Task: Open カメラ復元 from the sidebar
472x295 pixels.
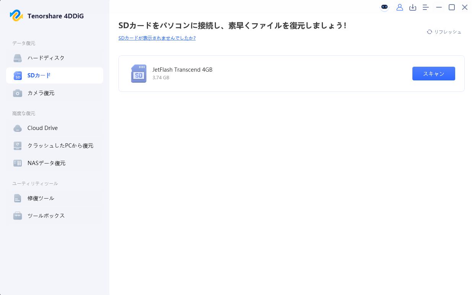Action: point(55,93)
